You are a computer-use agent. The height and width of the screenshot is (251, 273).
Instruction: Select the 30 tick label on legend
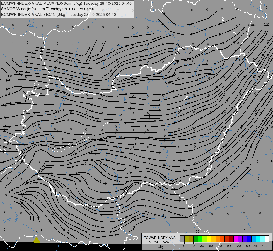point(202,246)
